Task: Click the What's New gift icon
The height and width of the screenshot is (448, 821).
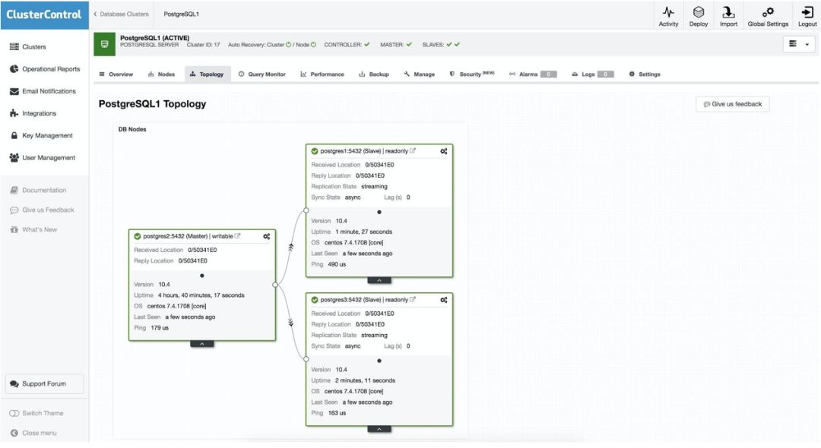Action: [14, 229]
